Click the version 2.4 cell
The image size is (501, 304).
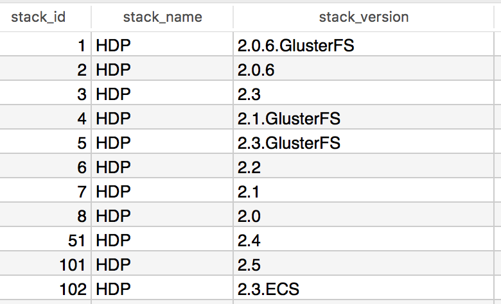[x=364, y=241]
